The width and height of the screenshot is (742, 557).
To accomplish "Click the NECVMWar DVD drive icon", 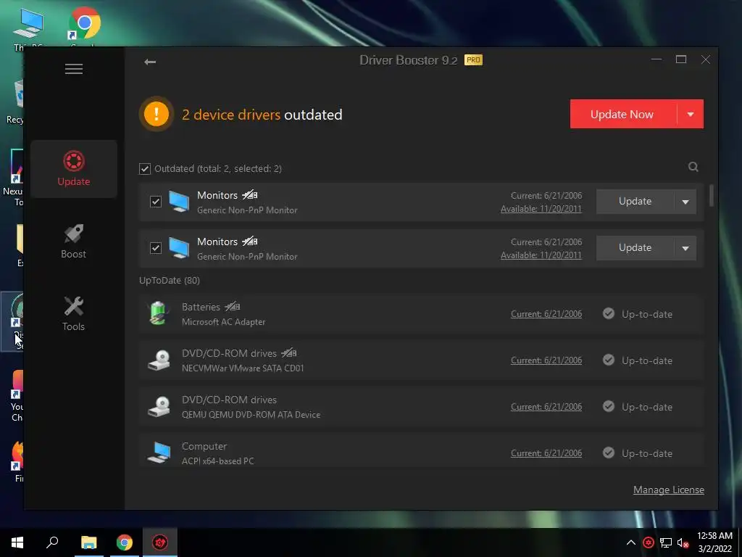I will click(159, 360).
